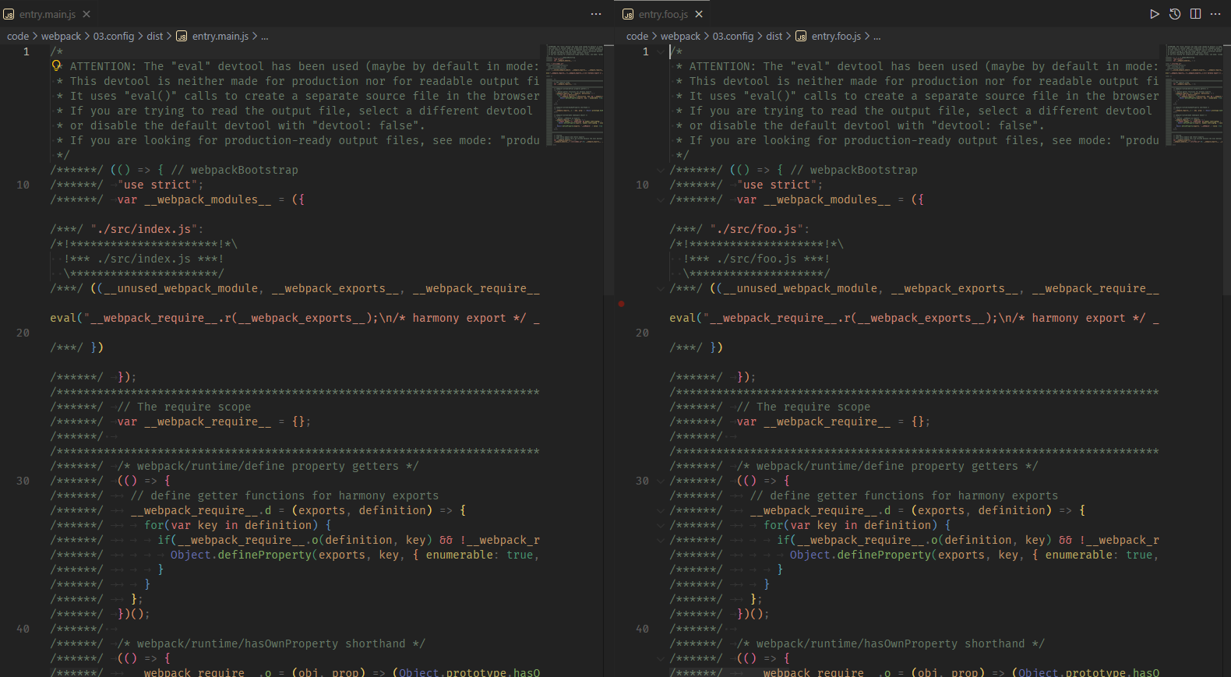Viewport: 1231px width, 677px height.
Task: Click "use strict" text in entry.foo.js
Action: [x=777, y=185]
